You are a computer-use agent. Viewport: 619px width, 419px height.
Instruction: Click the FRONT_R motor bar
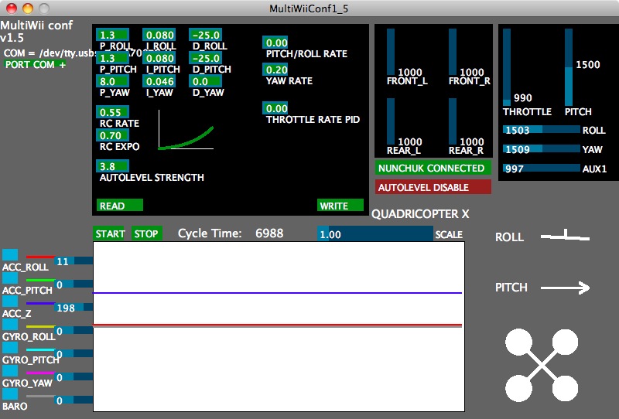point(453,52)
